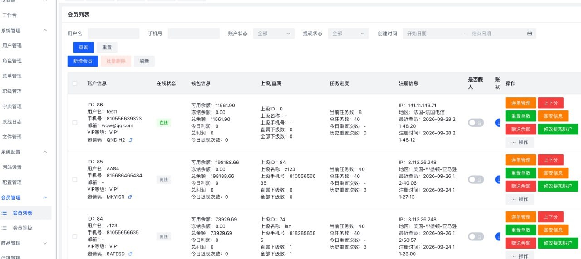Click the 批量删除 button
Image resolution: width=581 pixels, height=259 pixels.
pos(116,61)
